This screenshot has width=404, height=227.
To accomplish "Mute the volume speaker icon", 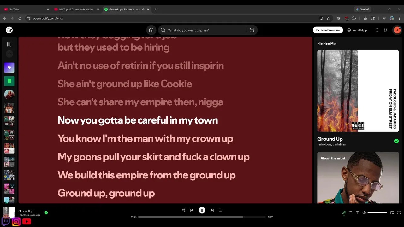I will pyautogui.click(x=364, y=213).
